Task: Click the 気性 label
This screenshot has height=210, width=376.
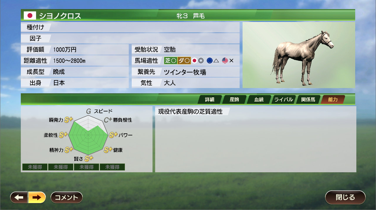Action: (x=146, y=83)
